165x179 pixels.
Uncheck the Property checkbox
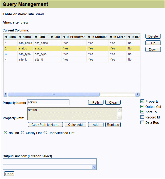click(x=142, y=101)
